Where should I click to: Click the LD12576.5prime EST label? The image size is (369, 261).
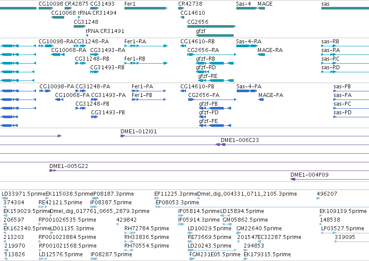coord(61,255)
